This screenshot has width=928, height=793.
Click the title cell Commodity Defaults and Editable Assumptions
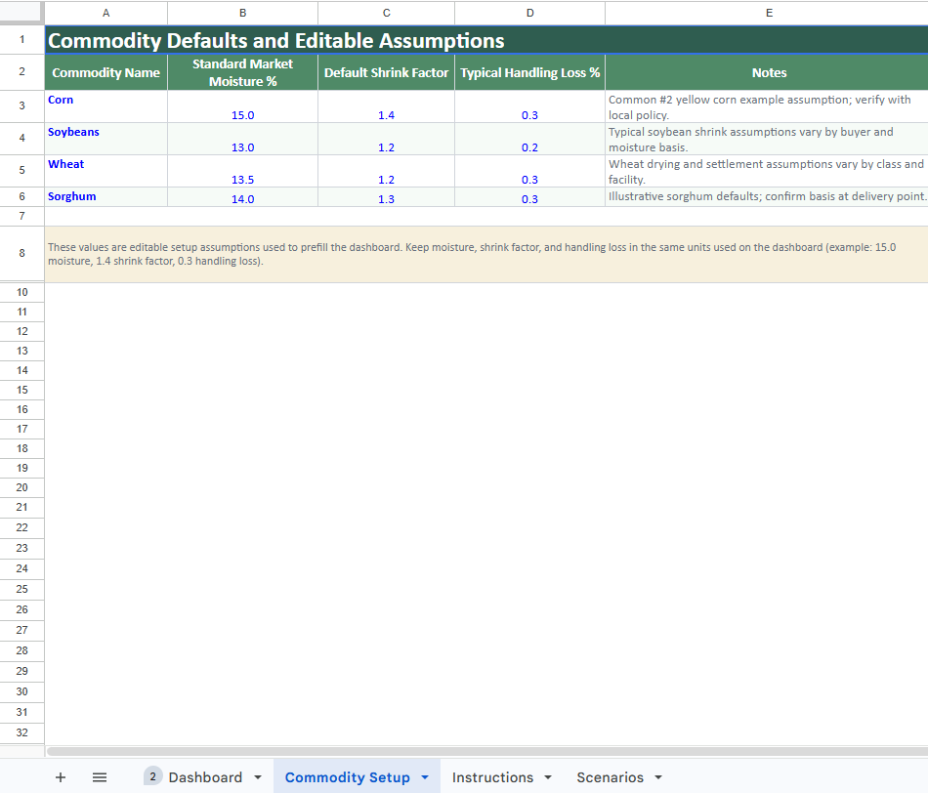293,40
